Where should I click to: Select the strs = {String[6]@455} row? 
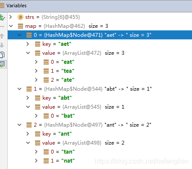[100, 17]
